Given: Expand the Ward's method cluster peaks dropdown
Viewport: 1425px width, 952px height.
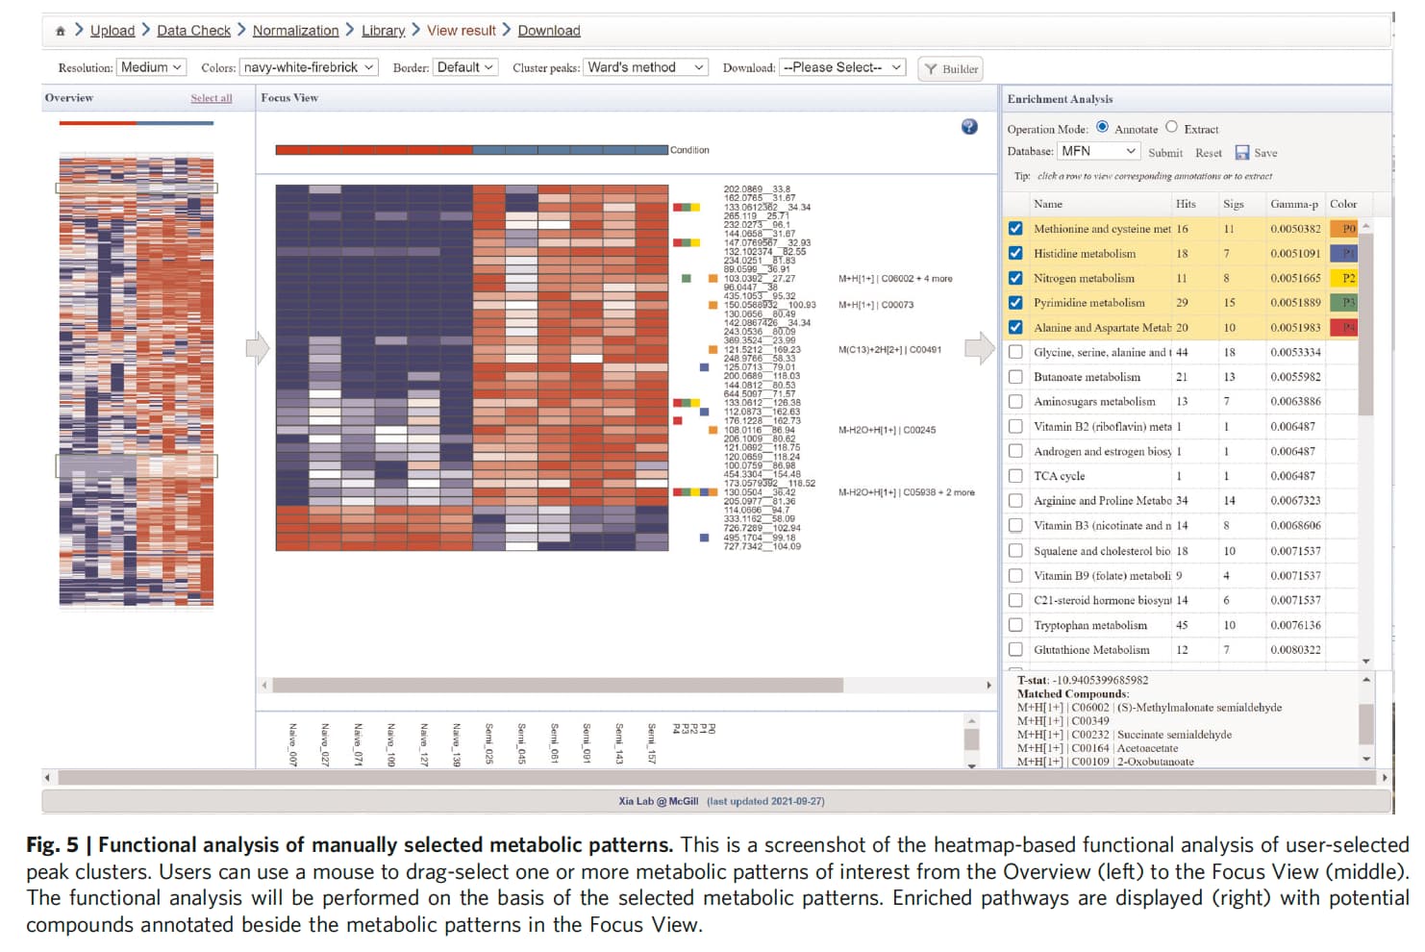Looking at the screenshot, I should (x=646, y=67).
